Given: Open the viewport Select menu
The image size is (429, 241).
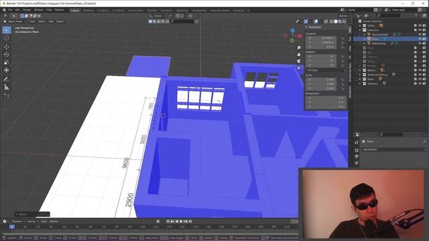Looking at the screenshot, I should point(42,21).
